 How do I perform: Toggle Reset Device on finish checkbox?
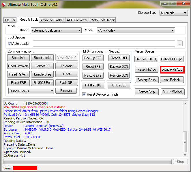(x=84, y=94)
